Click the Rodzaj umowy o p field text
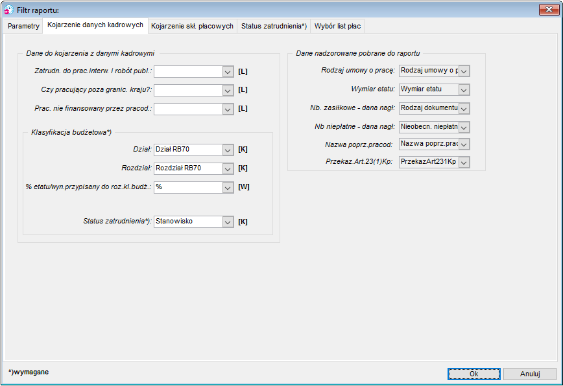Screen dimensions: 563x386 point(429,70)
